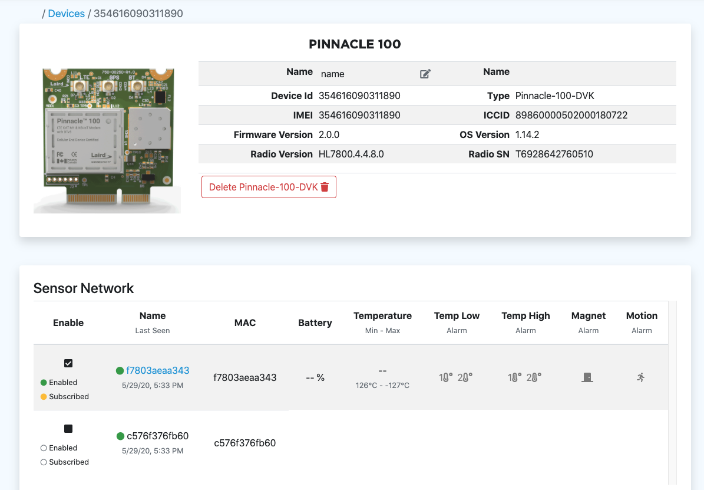Click the trash icon in Delete button
The height and width of the screenshot is (490, 704).
point(325,187)
